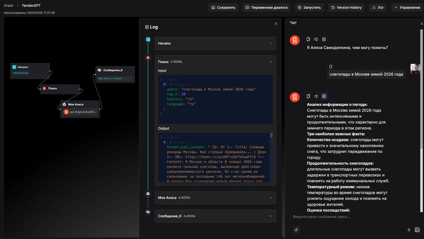Open the Лог toolbar item
The height and width of the screenshot is (239, 424).
[378, 7]
